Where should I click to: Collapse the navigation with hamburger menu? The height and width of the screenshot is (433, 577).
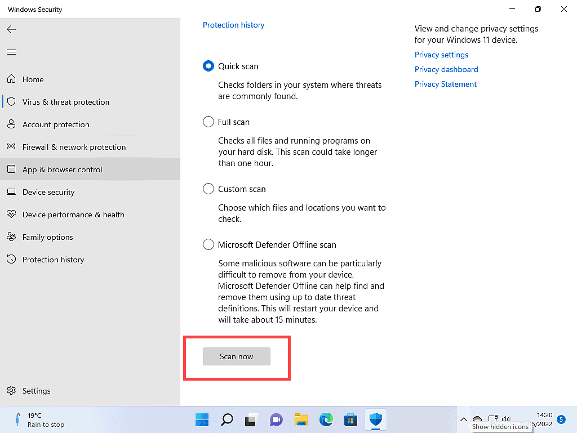tap(11, 52)
